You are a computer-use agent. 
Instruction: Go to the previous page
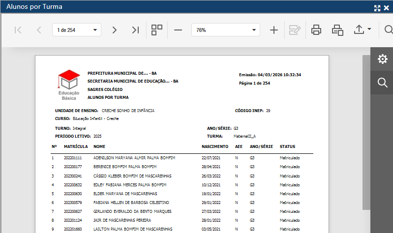point(39,30)
